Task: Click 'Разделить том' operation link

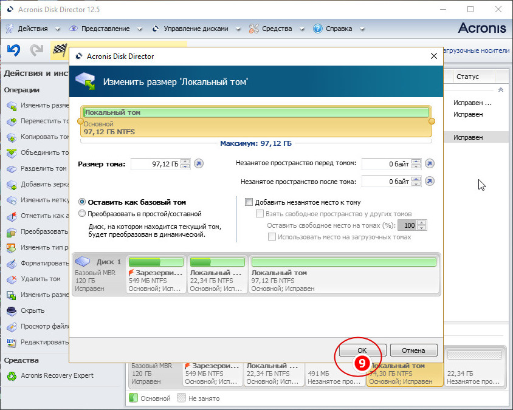Action: pos(44,168)
